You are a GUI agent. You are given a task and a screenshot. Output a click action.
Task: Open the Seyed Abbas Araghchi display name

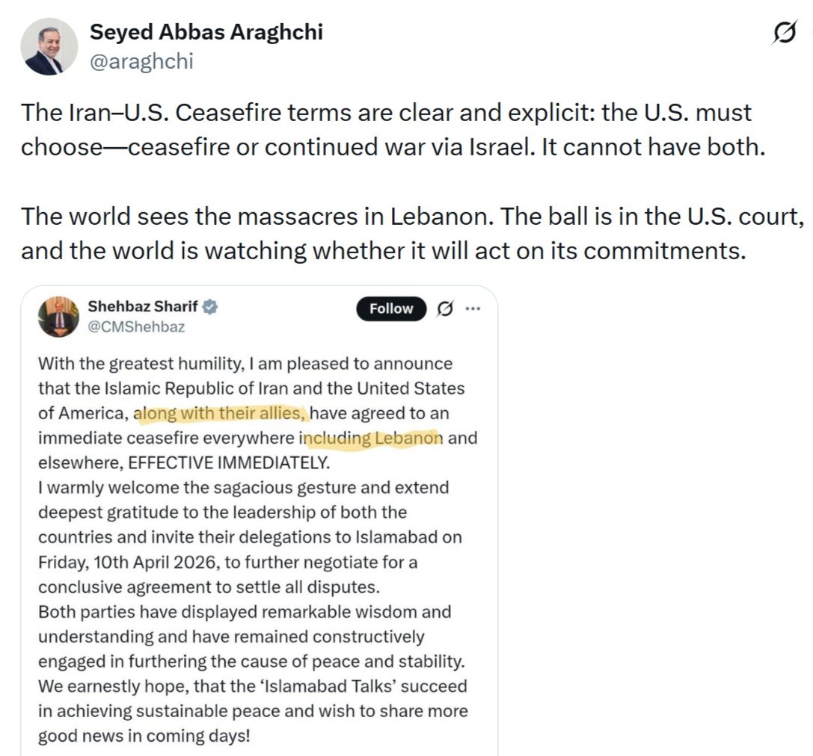click(206, 31)
